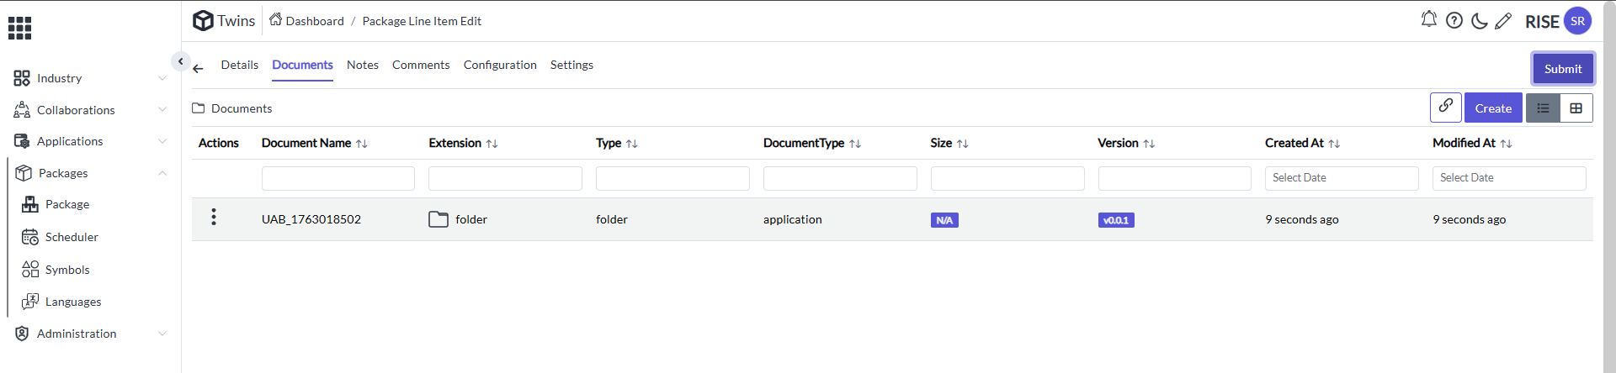Expand the Collaborations menu chevron
The width and height of the screenshot is (1616, 373).
click(x=162, y=110)
